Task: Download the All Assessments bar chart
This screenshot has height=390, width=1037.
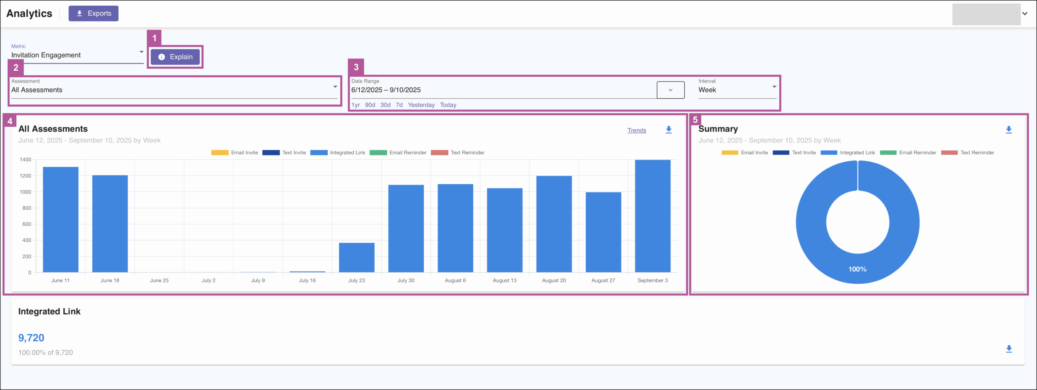Action: 669,130
